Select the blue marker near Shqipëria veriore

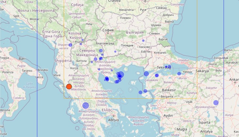pos(70,45)
